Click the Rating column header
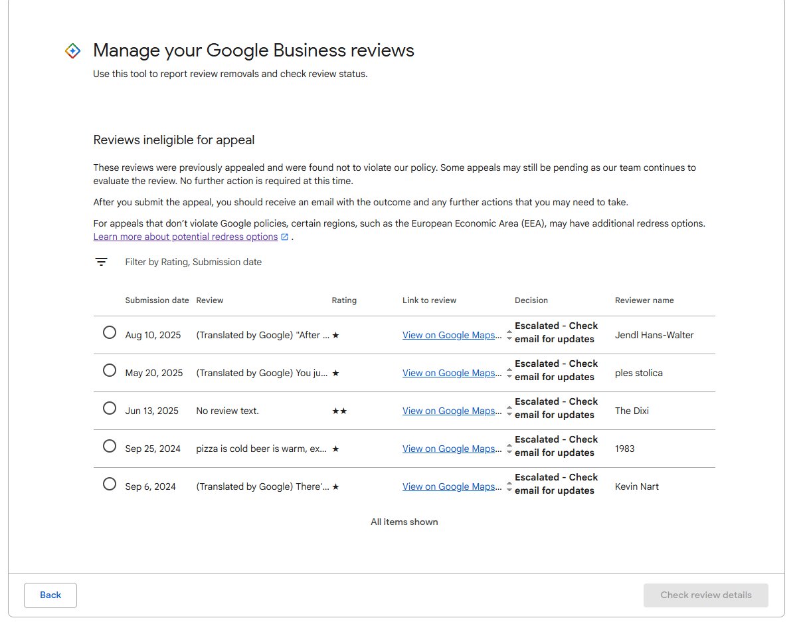Image resolution: width=803 pixels, height=630 pixels. (344, 300)
